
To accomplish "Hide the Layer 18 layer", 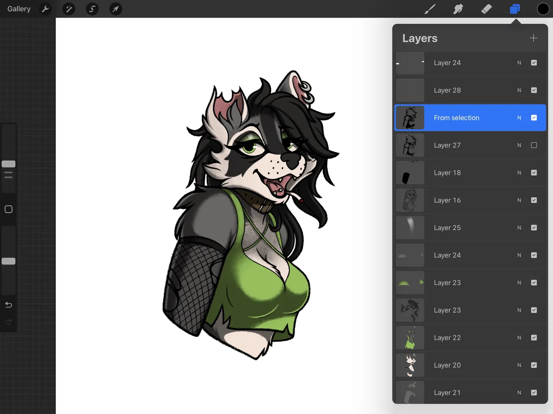I will pyautogui.click(x=534, y=172).
